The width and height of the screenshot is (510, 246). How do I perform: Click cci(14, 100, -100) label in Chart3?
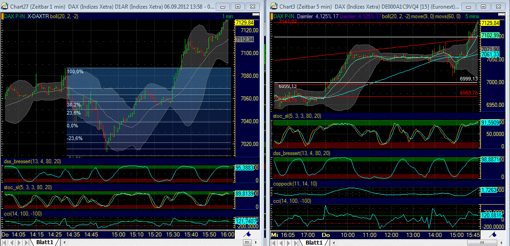pos(292,202)
